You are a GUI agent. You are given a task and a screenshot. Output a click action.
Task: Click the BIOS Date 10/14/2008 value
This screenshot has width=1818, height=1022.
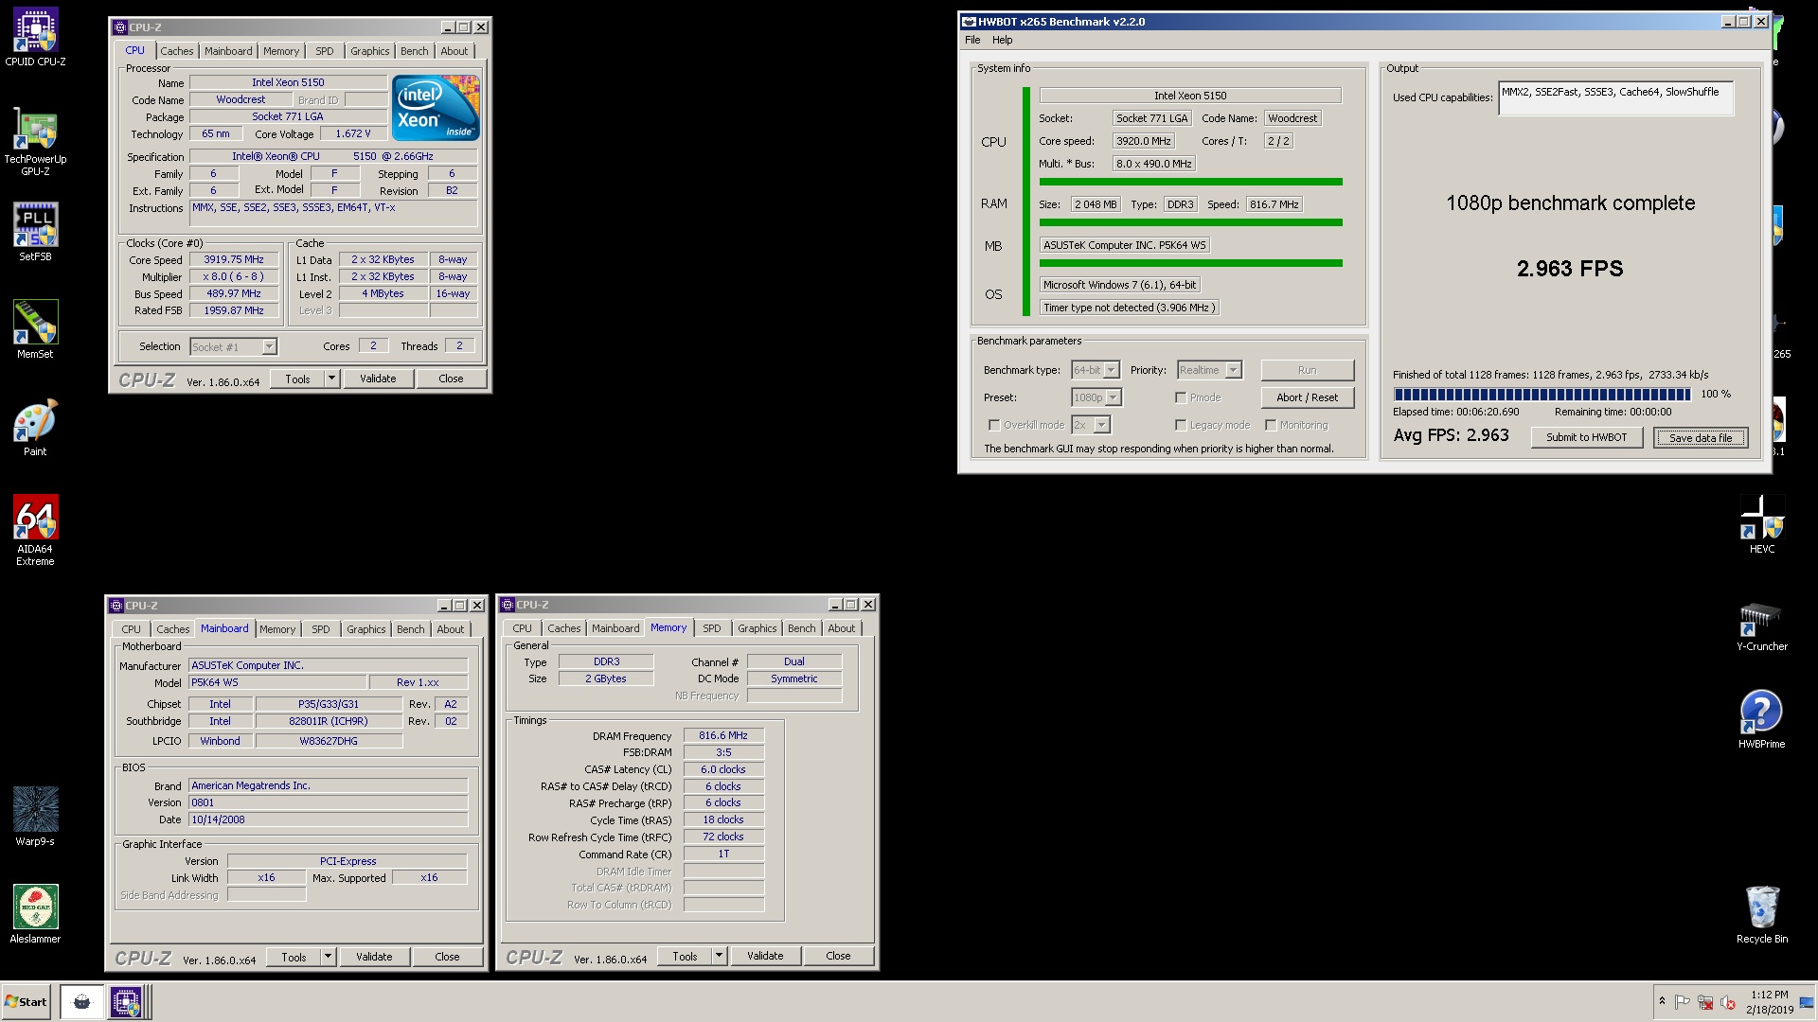click(328, 819)
